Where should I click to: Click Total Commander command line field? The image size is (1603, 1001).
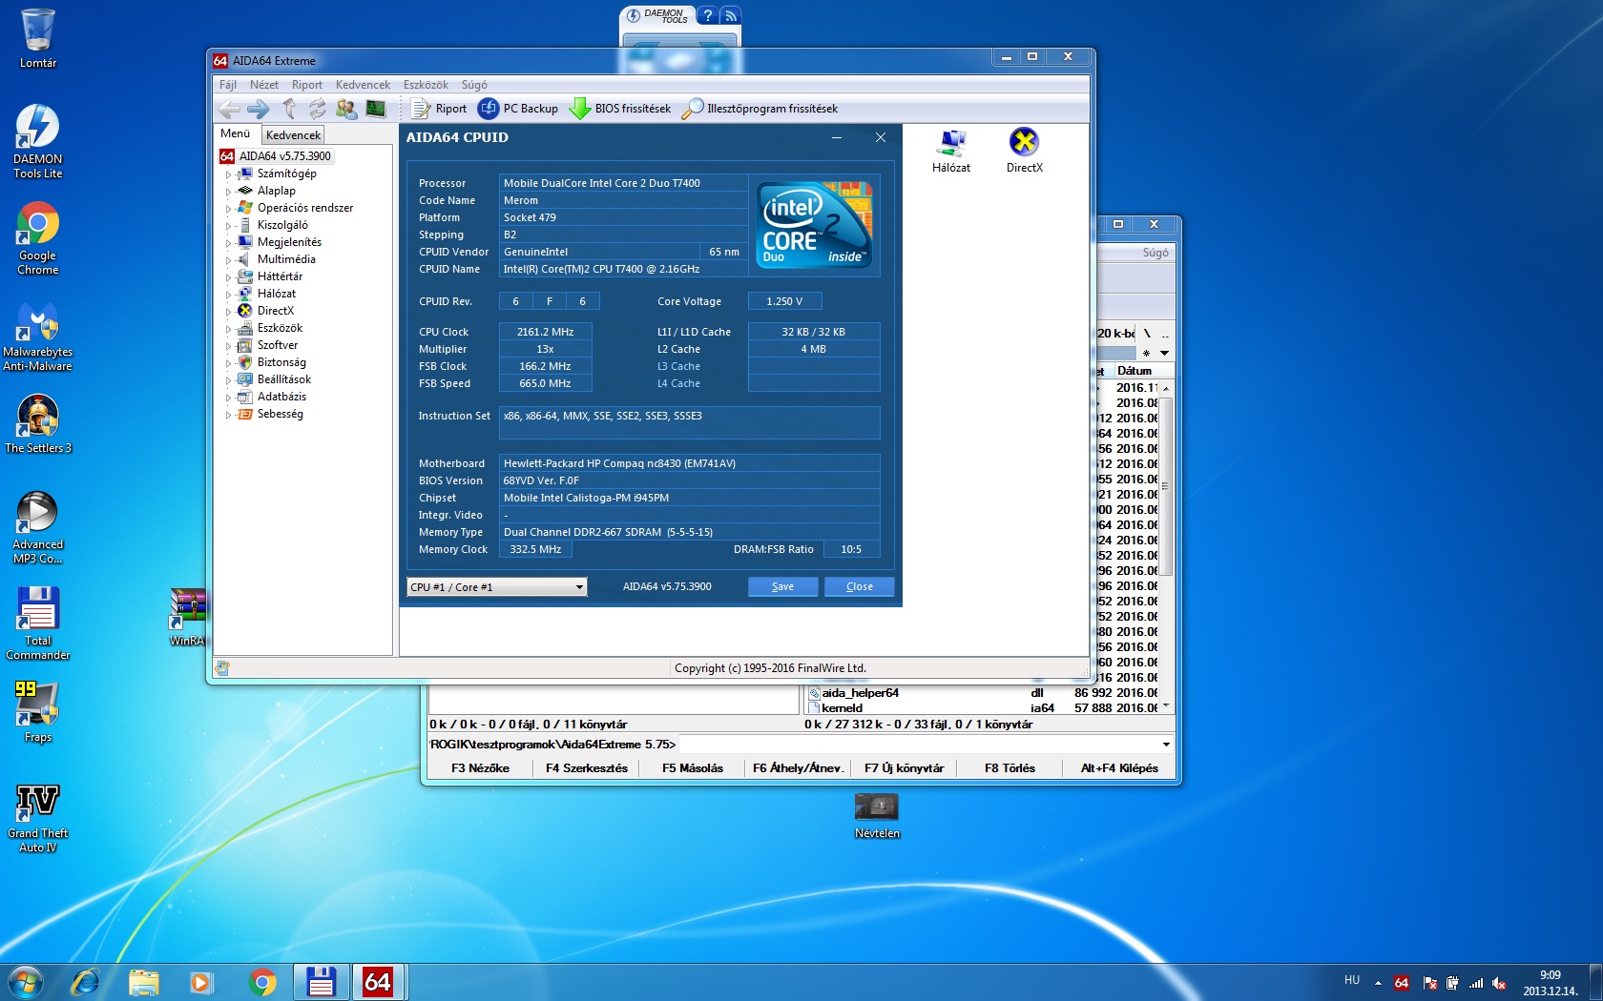[x=926, y=745]
